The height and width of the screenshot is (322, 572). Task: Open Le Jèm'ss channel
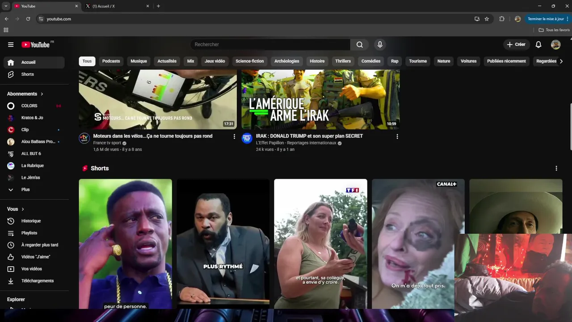pyautogui.click(x=34, y=178)
